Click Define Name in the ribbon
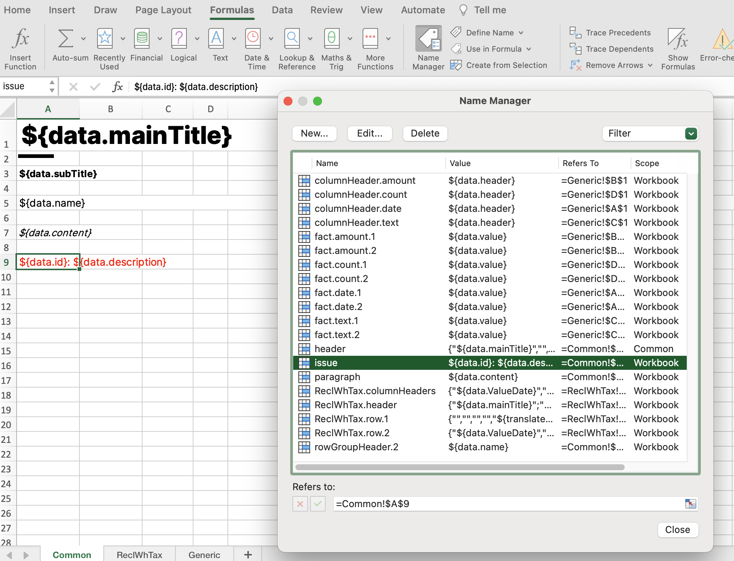Screen dimensions: 734x561 (490, 32)
